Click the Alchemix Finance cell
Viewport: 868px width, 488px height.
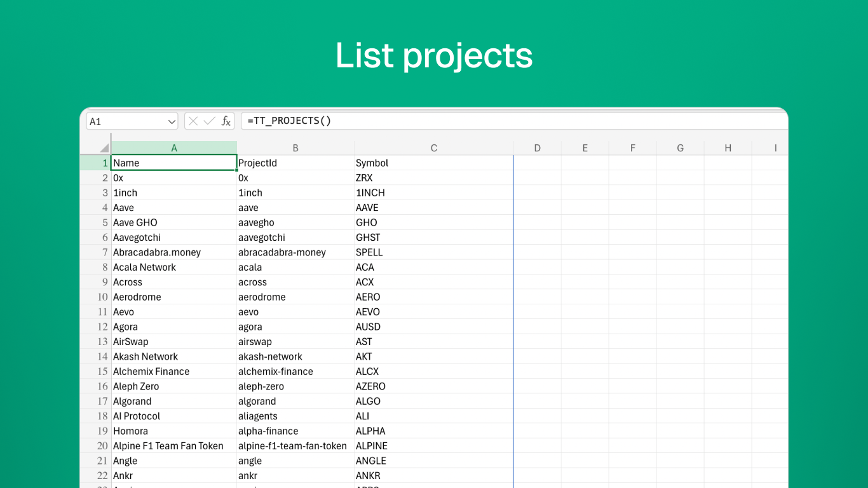pyautogui.click(x=174, y=371)
